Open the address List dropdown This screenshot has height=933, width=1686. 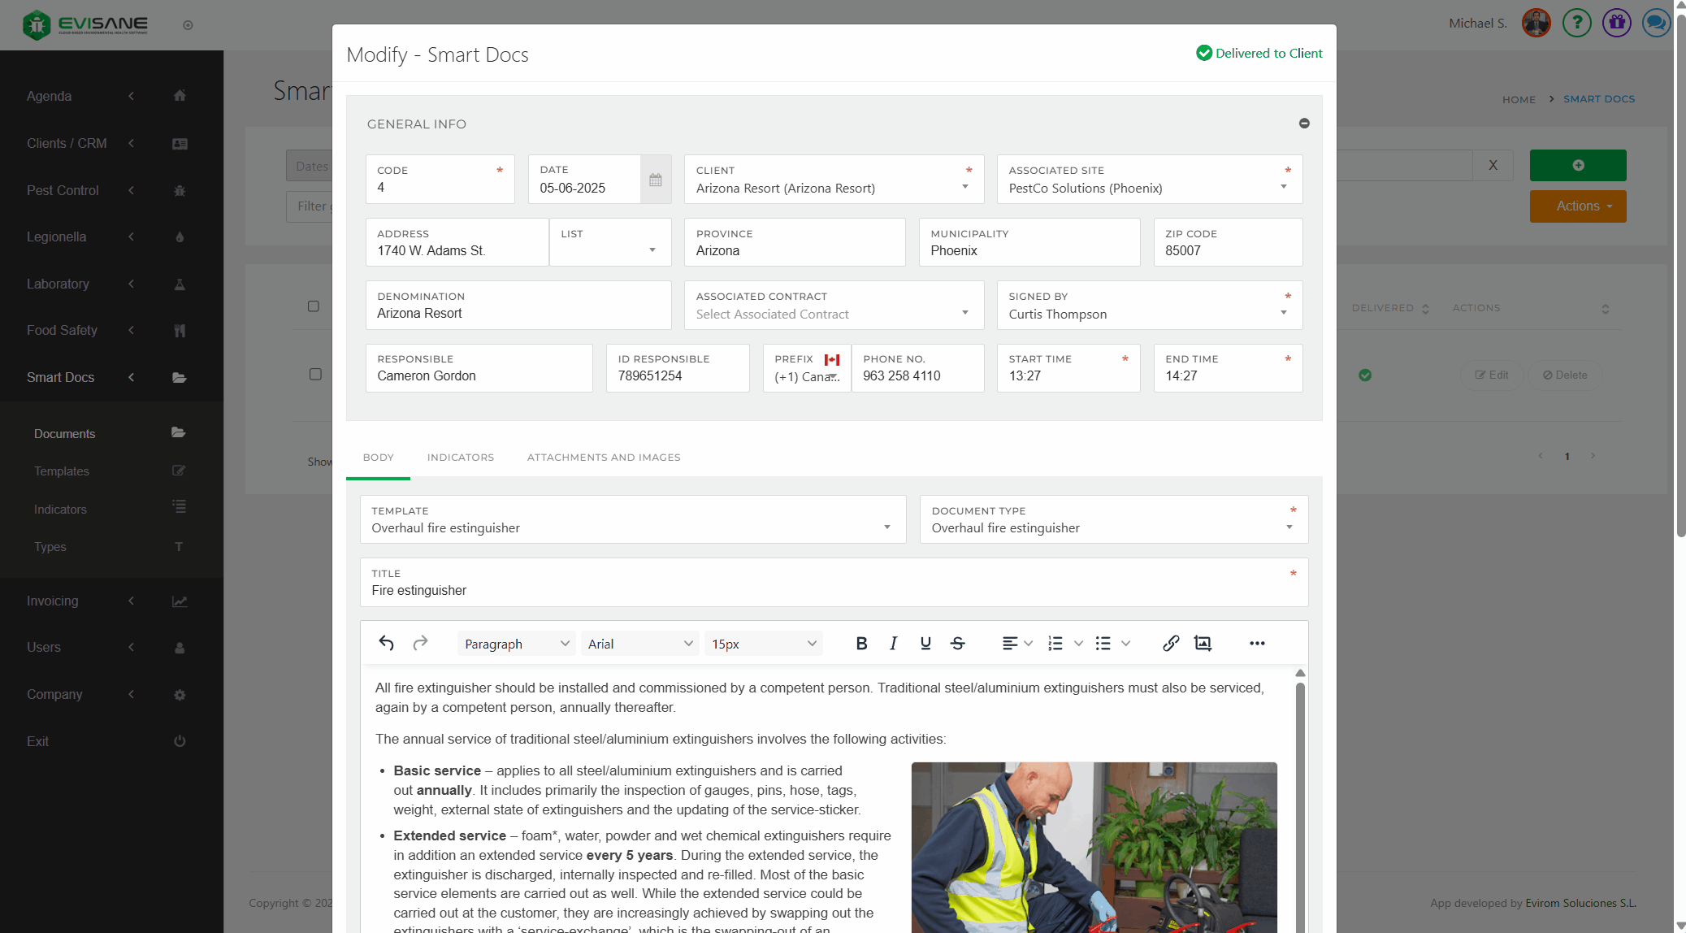click(x=610, y=242)
